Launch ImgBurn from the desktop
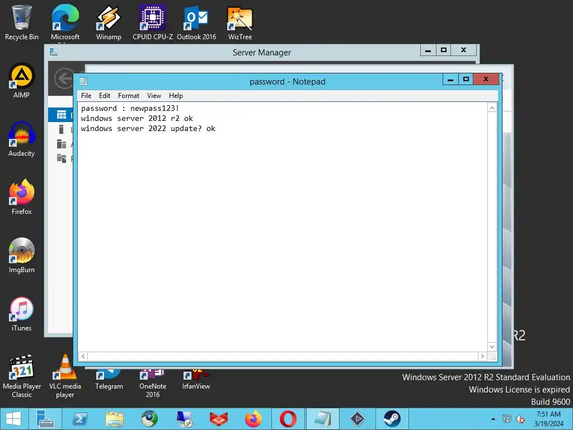Screen dimensions: 573x430 click(x=22, y=255)
